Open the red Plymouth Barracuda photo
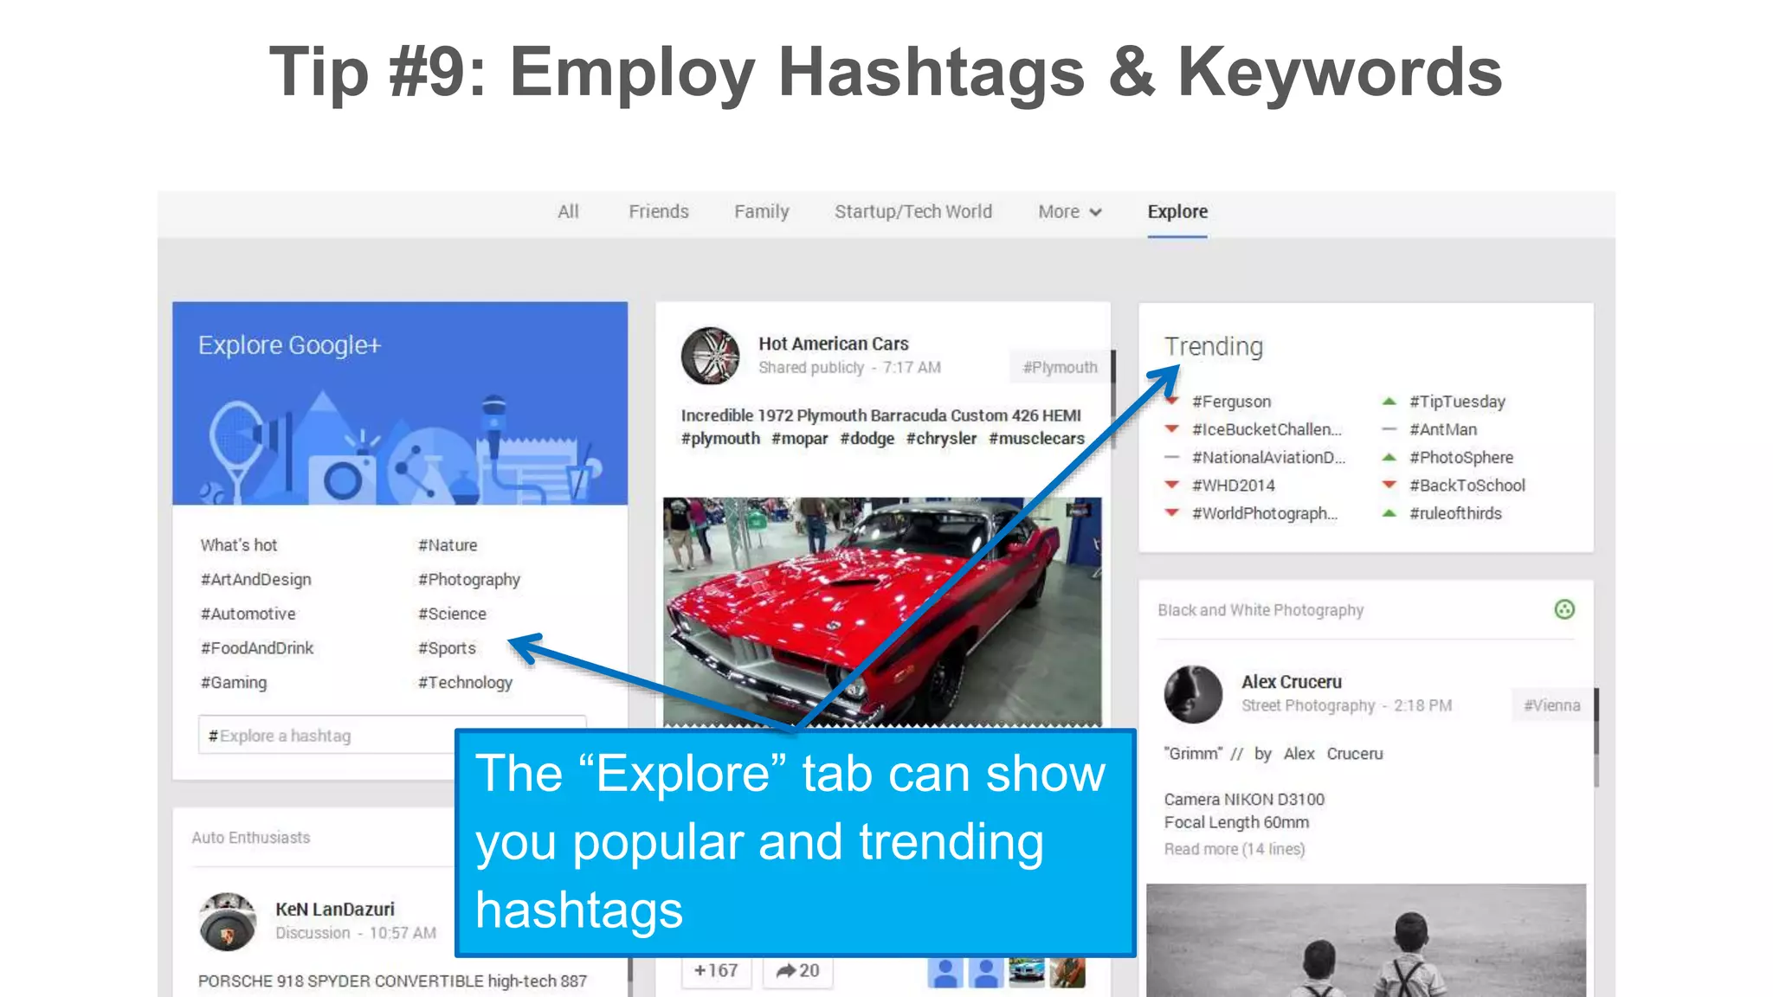Image resolution: width=1773 pixels, height=997 pixels. click(x=882, y=612)
